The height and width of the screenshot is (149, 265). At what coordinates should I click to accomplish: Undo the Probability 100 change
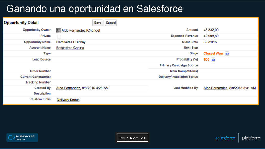click(213, 60)
